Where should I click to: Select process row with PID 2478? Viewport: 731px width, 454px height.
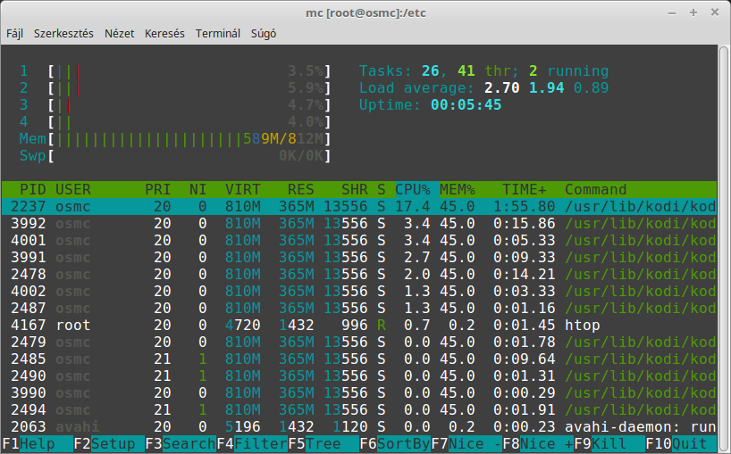click(359, 275)
